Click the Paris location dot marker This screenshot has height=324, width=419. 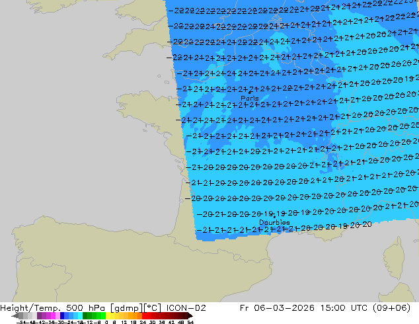coord(250,93)
